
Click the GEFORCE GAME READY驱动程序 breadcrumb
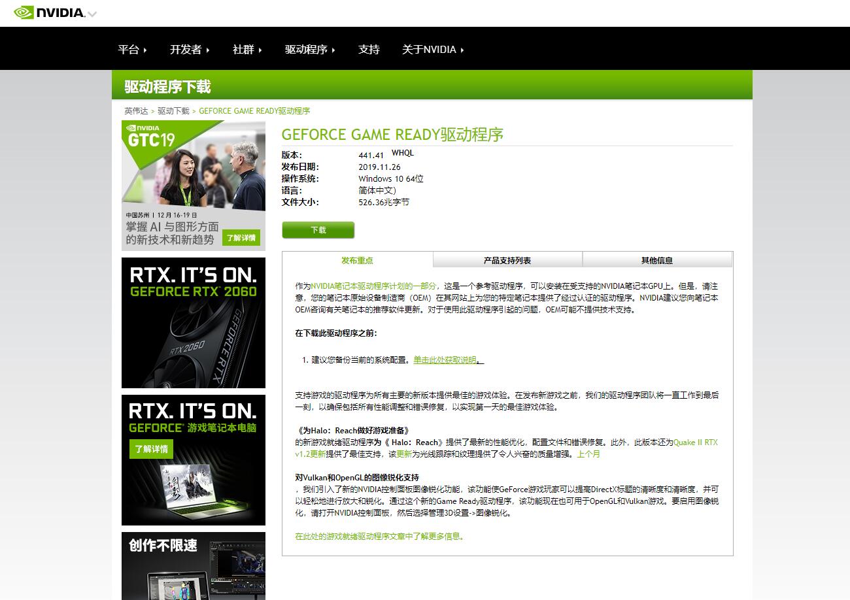pyautogui.click(x=254, y=111)
